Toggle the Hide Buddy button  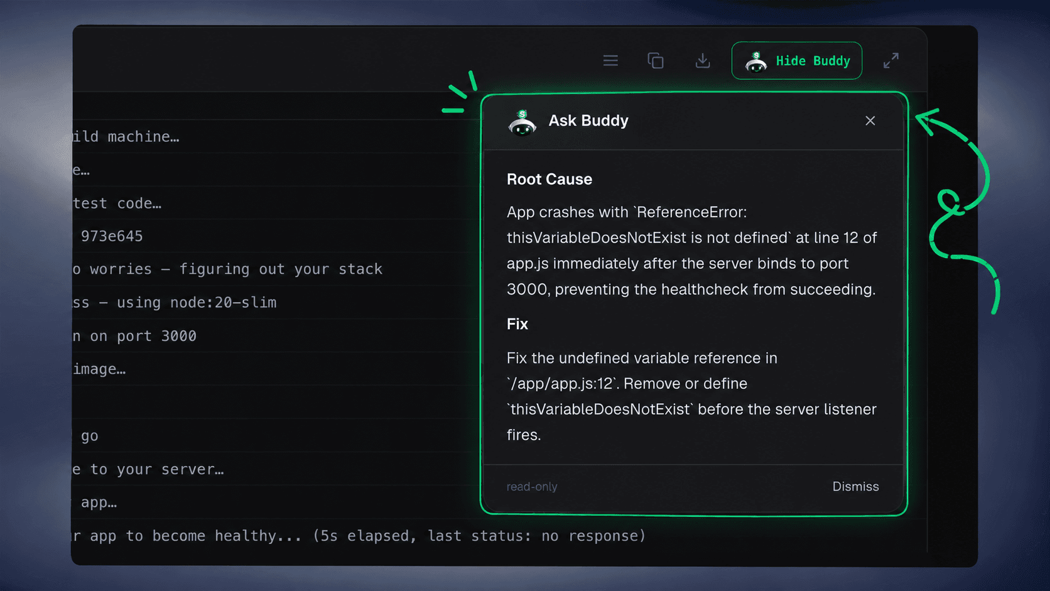pos(796,61)
